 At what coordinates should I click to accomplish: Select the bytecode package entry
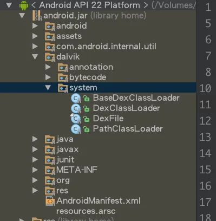pyautogui.click(x=88, y=77)
